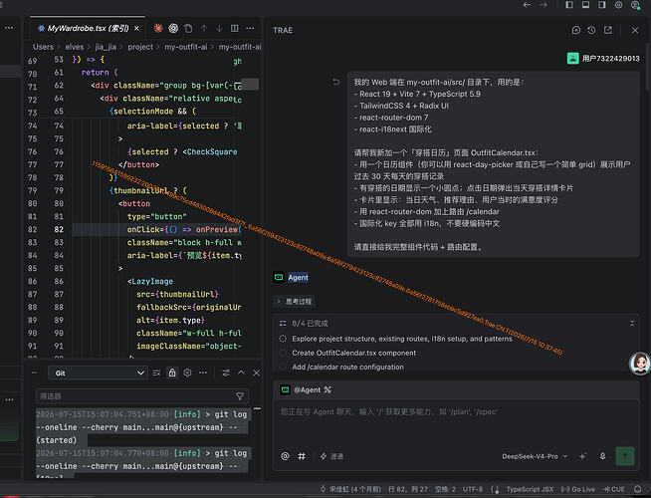Close the bottom output panel
The width and height of the screenshot is (651, 498).
(x=256, y=373)
